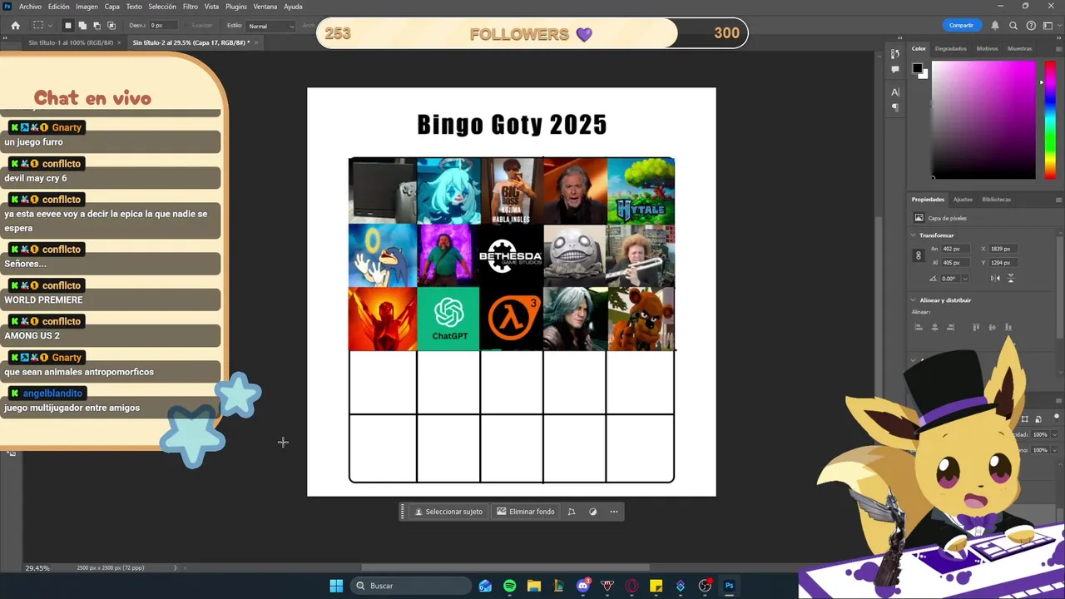This screenshot has width=1065, height=599.
Task: Open the Comments panel icon
Action: click(x=895, y=69)
